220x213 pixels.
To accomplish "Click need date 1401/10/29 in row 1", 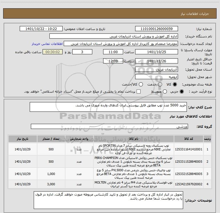I will pos(23,149).
